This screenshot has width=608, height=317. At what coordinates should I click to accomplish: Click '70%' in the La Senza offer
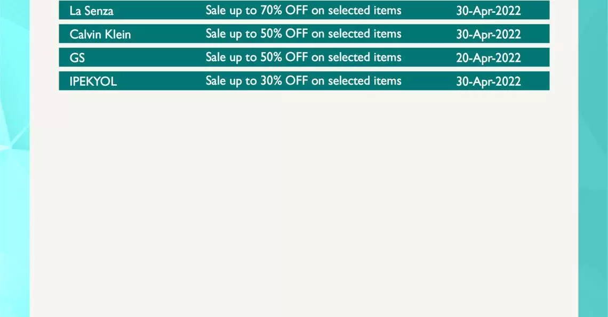pos(271,11)
